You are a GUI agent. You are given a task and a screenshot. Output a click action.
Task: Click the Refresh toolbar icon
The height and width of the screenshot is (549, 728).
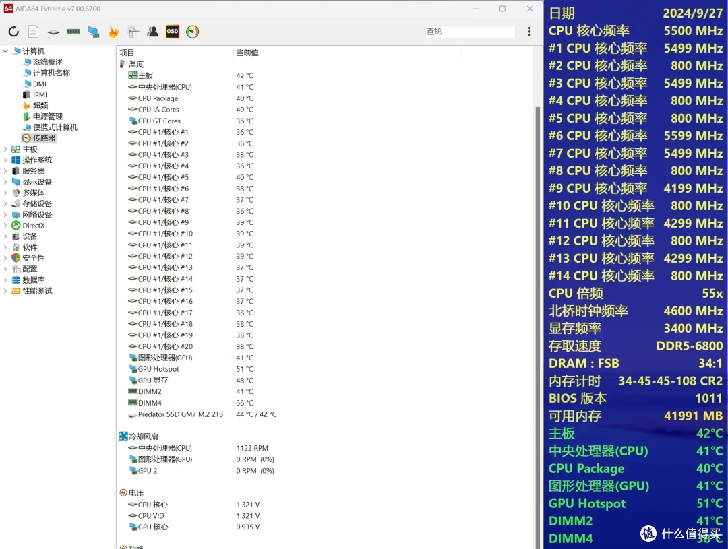(13, 32)
